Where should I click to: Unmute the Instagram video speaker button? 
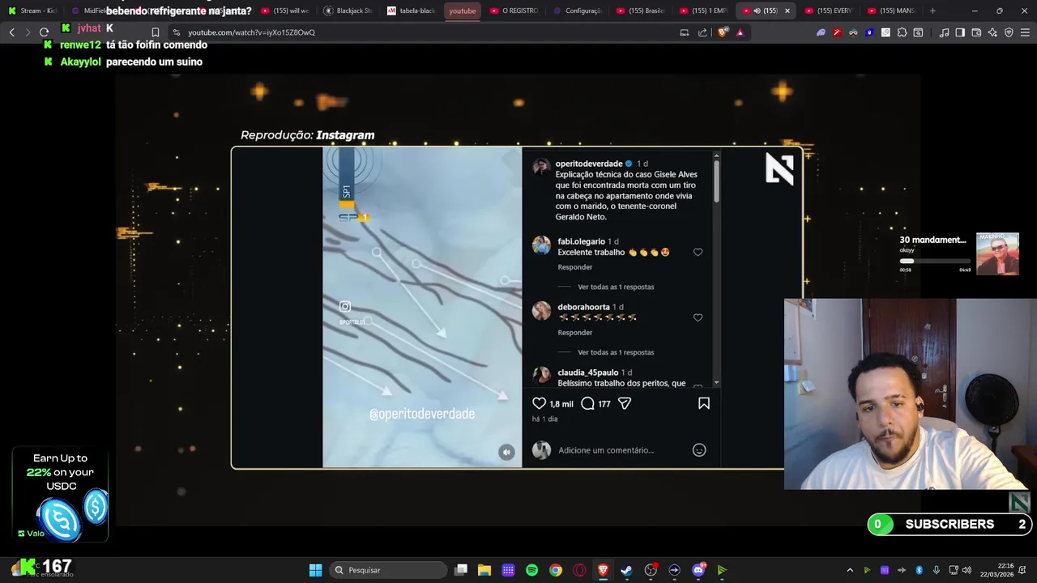click(x=506, y=453)
